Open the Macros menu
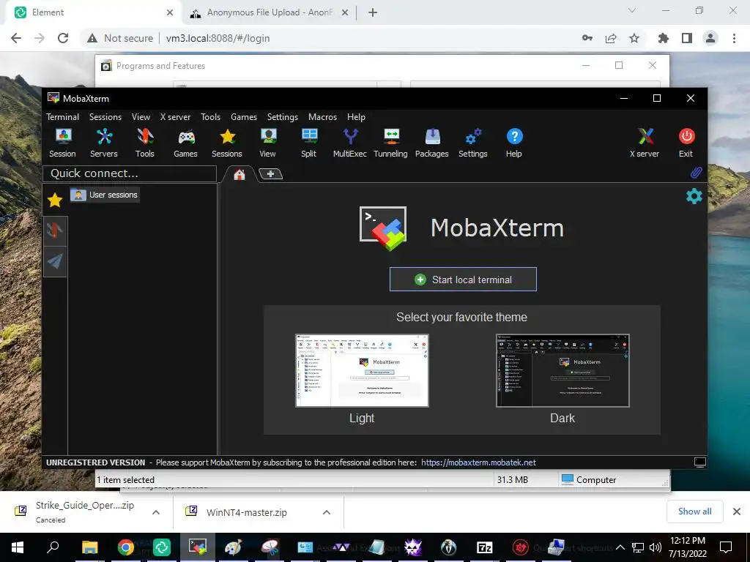 pos(322,117)
